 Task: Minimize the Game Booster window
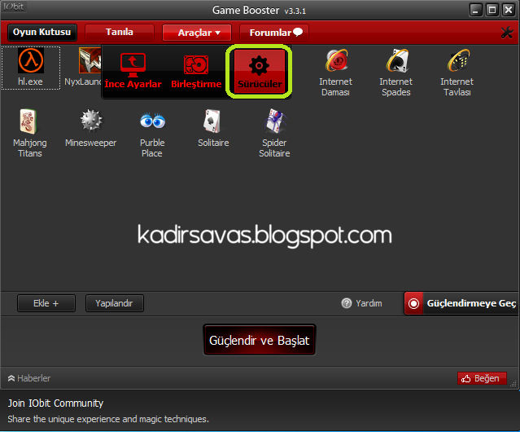coord(475,10)
